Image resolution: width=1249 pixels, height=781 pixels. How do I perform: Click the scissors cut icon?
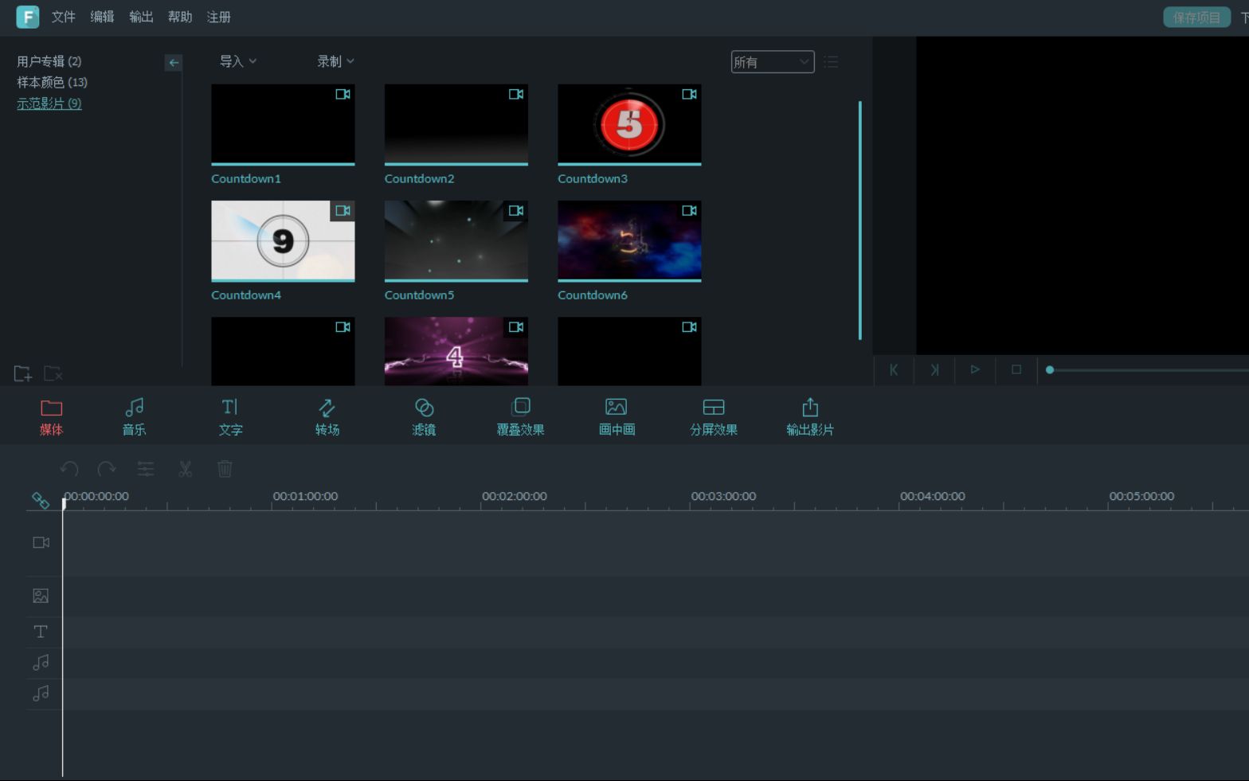point(186,469)
